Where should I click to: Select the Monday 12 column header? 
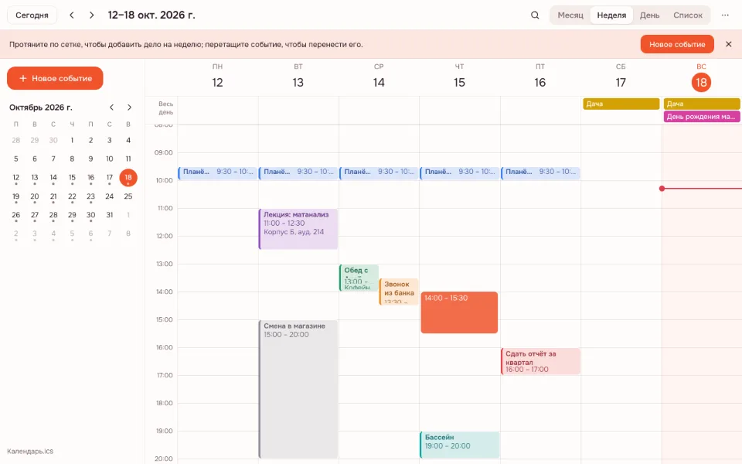pyautogui.click(x=217, y=77)
